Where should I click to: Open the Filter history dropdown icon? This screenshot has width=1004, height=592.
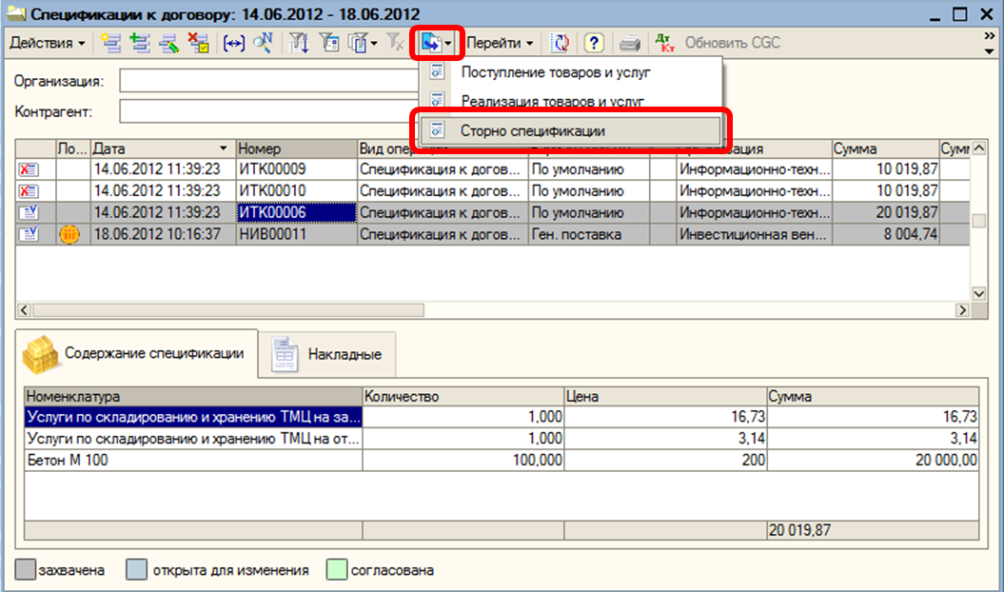pos(363,44)
